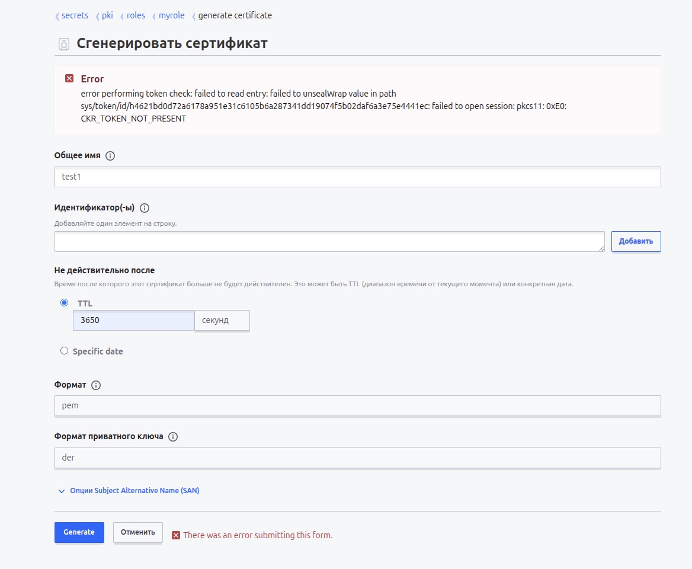Viewport: 692px width, 569px height.
Task: Click the certificate icon in page header
Action: pyautogui.click(x=64, y=44)
